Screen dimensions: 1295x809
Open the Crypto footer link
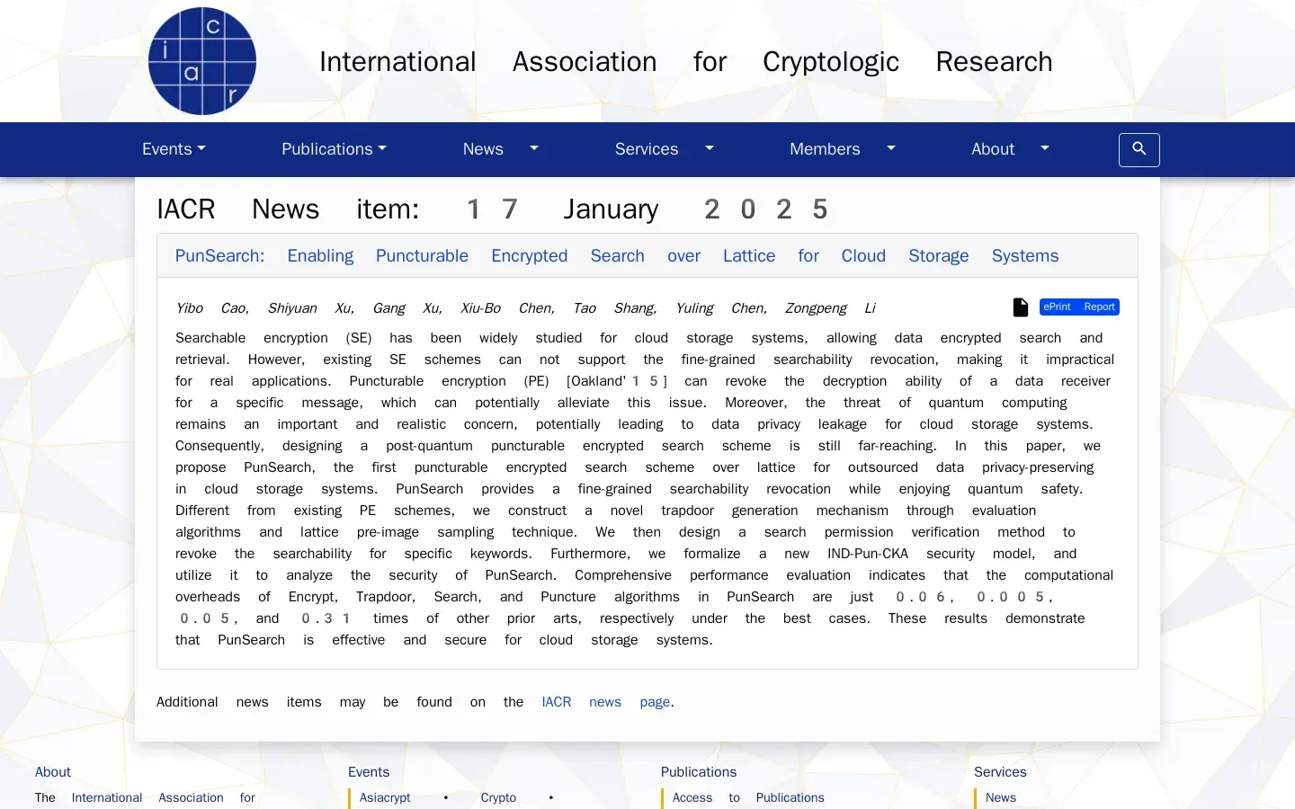[498, 797]
